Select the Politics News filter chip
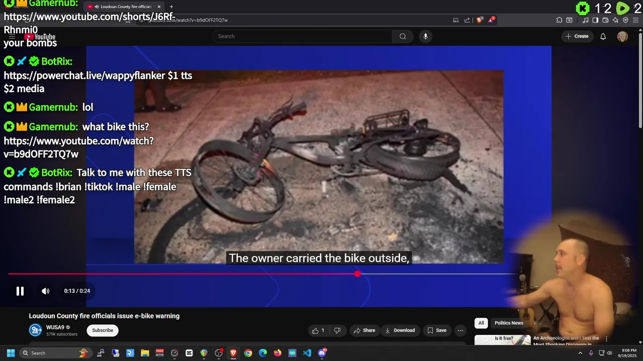Viewport: 643px width, 361px height. click(x=509, y=323)
